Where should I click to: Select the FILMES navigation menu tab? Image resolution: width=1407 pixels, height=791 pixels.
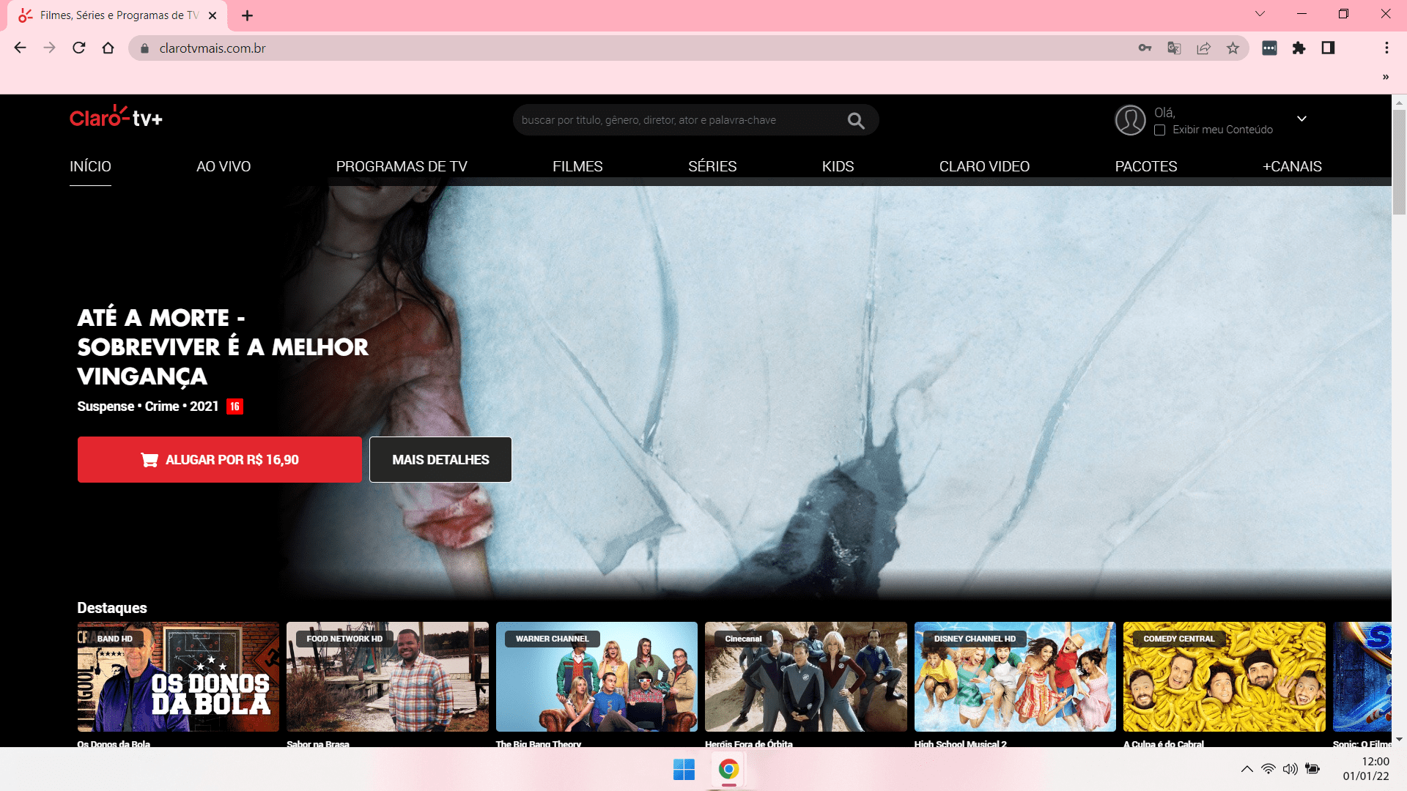coord(577,166)
